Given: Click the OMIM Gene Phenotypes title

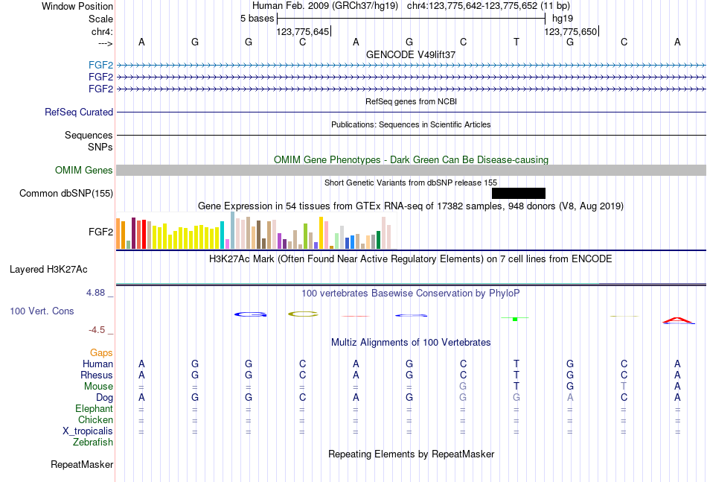Looking at the screenshot, I should [411, 159].
